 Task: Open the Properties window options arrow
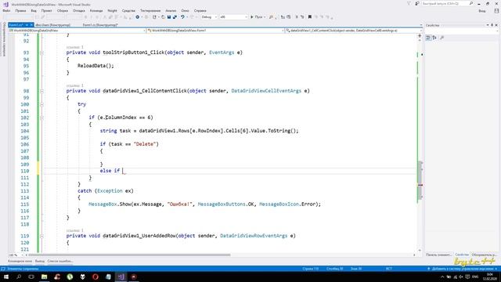click(488, 25)
